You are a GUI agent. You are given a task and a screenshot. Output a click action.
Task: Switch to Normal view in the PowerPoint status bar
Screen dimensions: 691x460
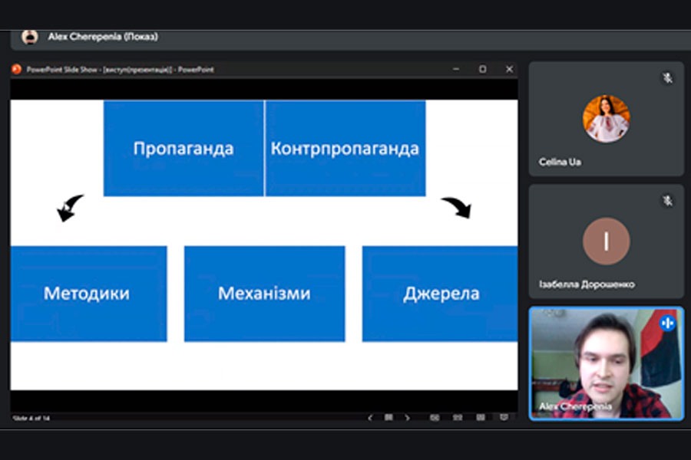point(435,418)
